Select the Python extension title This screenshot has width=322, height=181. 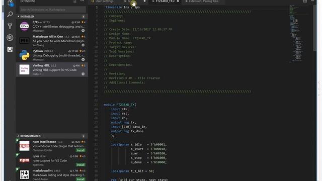pos(38,51)
